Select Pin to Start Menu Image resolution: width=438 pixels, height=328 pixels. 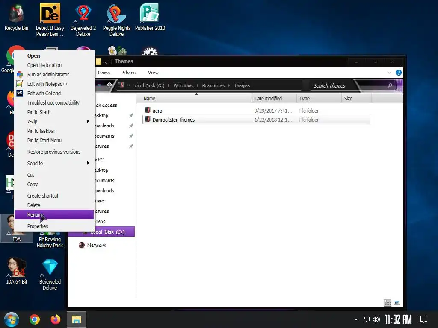point(54,140)
